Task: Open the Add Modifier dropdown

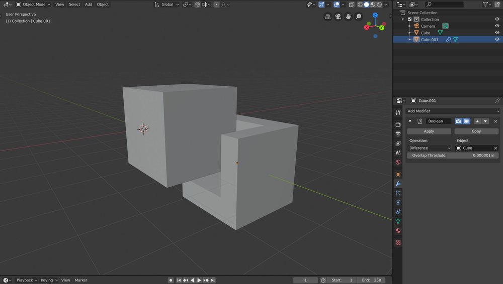Action: [x=453, y=111]
